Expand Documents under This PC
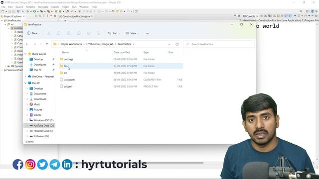The width and height of the screenshot is (319, 179). point(27,94)
